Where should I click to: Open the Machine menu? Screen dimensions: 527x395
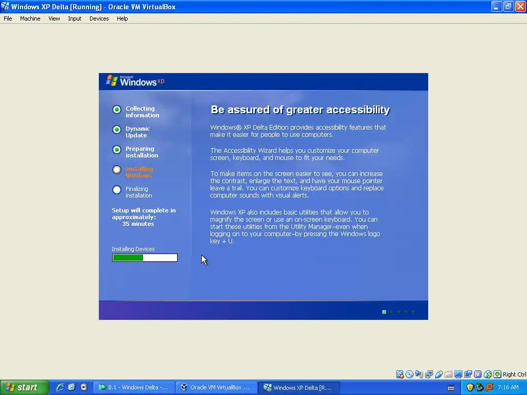30,19
